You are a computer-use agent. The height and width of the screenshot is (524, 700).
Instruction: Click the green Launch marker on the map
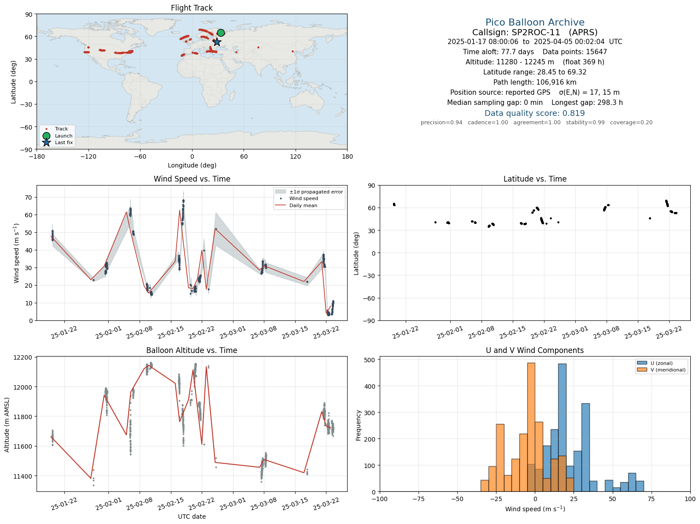[x=221, y=33]
